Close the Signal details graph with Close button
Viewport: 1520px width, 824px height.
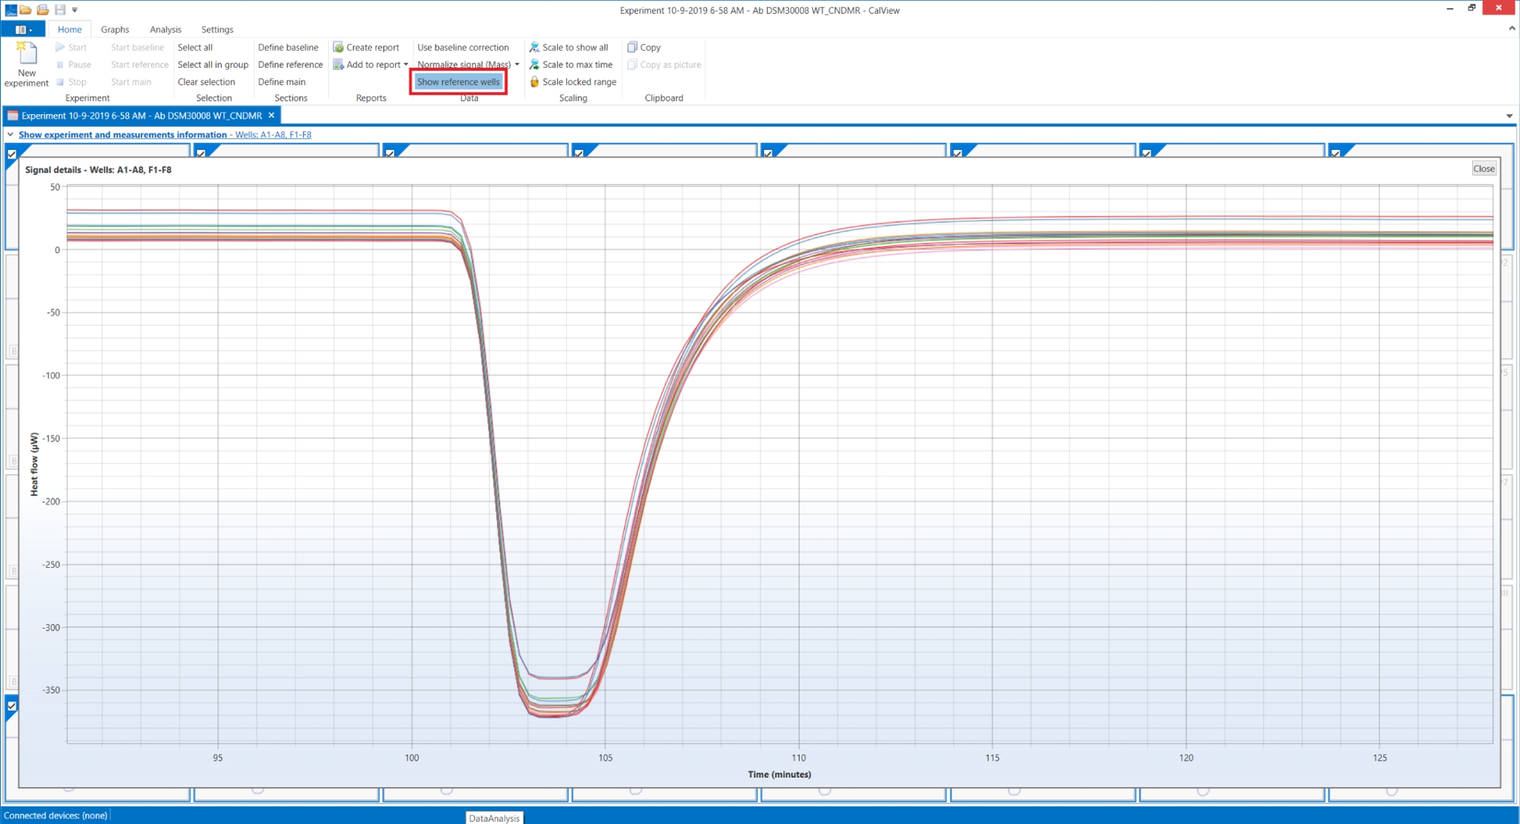click(1483, 169)
